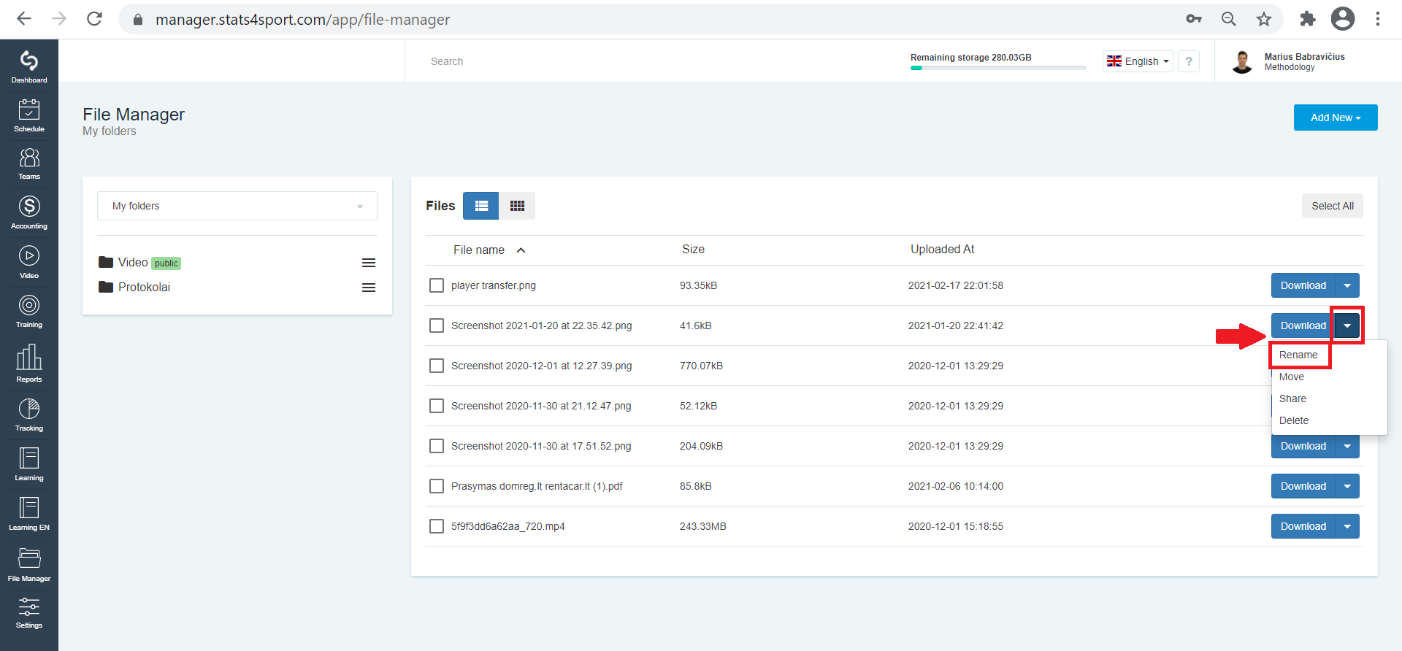
Task: Check the 5f9f3dd6a62aa_720.mp4 checkbox
Action: pos(437,526)
